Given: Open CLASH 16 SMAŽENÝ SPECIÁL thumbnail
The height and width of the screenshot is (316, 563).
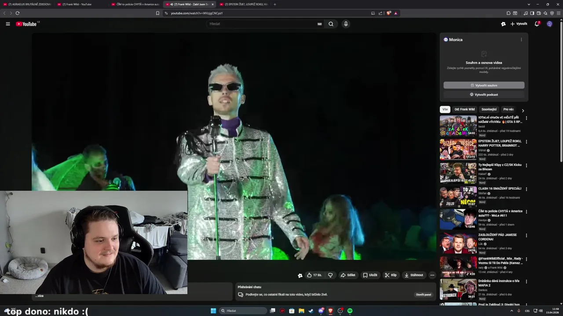Looking at the screenshot, I should tap(458, 197).
